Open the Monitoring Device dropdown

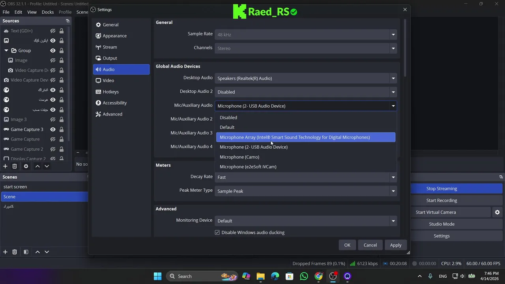coord(306,220)
